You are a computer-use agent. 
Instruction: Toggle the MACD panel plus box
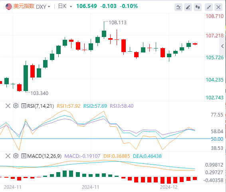pos(24,156)
